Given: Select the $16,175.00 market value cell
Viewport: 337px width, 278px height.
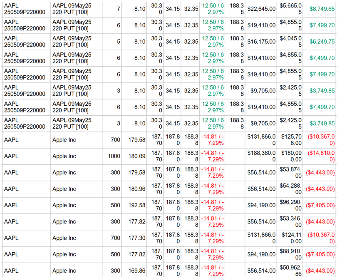Looking at the screenshot, I should pos(261,42).
